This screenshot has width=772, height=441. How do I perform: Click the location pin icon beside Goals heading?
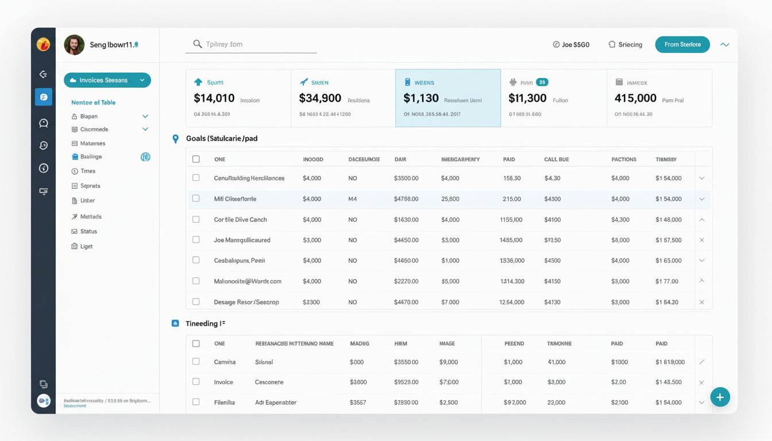point(176,139)
